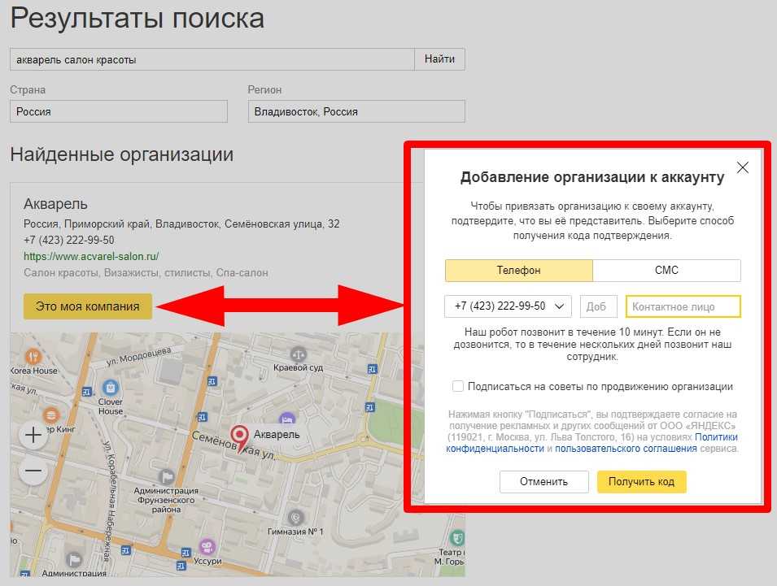Close the Добавление организации dialog
The width and height of the screenshot is (777, 586).
point(742,168)
